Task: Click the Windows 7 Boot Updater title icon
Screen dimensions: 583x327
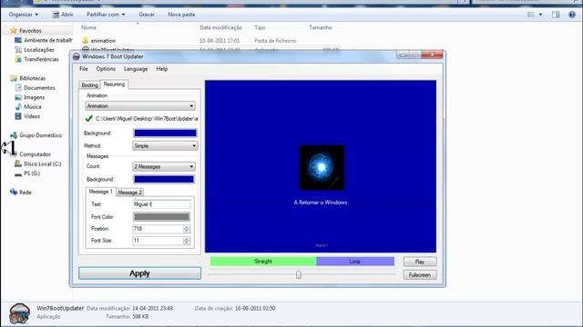Action: click(x=77, y=56)
